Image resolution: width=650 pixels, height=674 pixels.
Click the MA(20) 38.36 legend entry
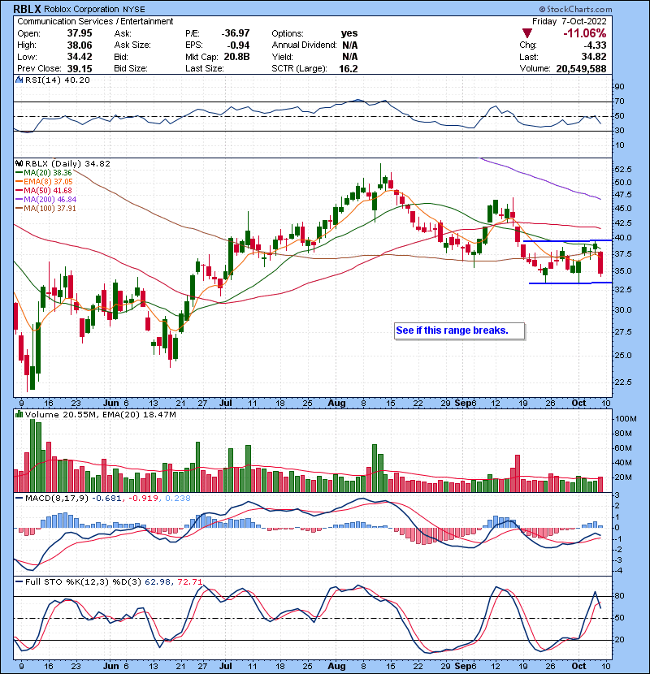click(44, 173)
